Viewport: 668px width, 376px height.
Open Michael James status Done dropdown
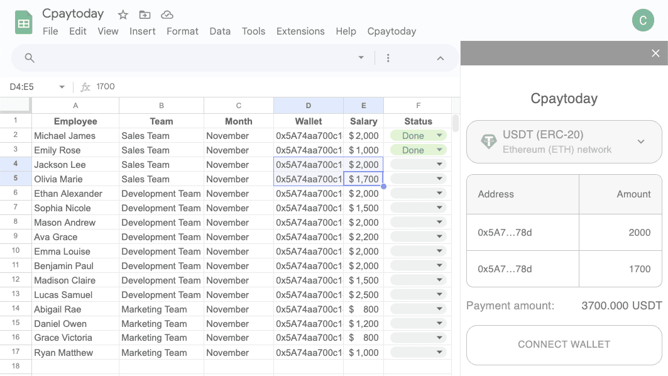418,136
